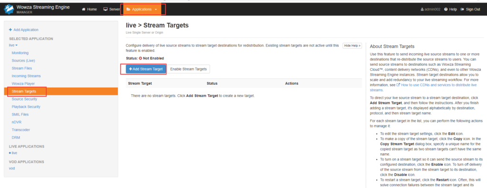Open nDVR settings

[17, 122]
